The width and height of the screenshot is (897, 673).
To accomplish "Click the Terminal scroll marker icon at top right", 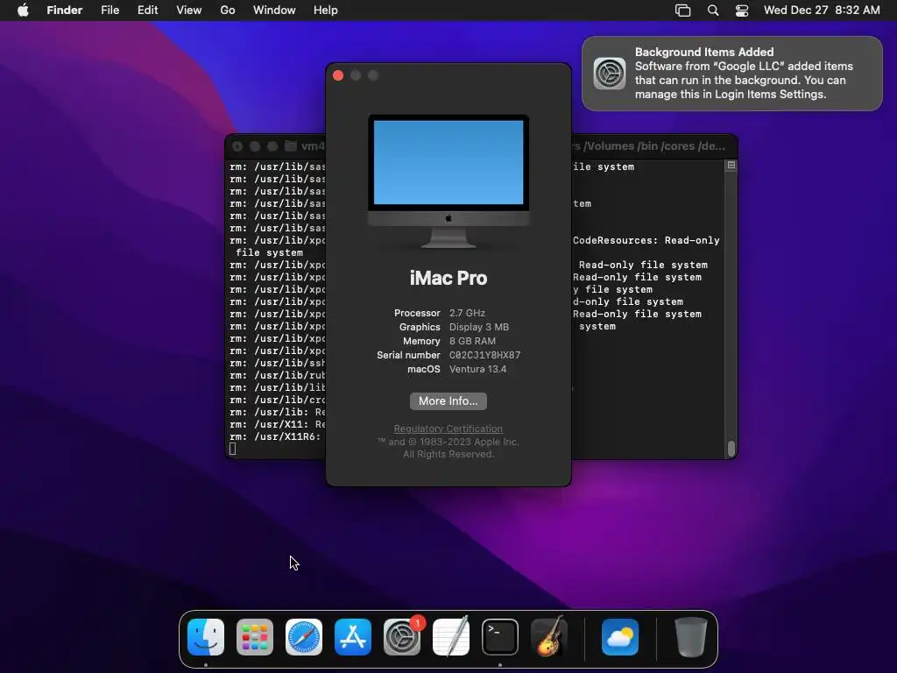I will point(731,166).
